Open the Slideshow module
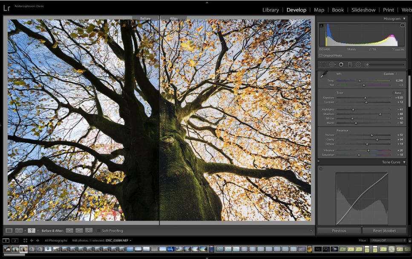 point(363,10)
